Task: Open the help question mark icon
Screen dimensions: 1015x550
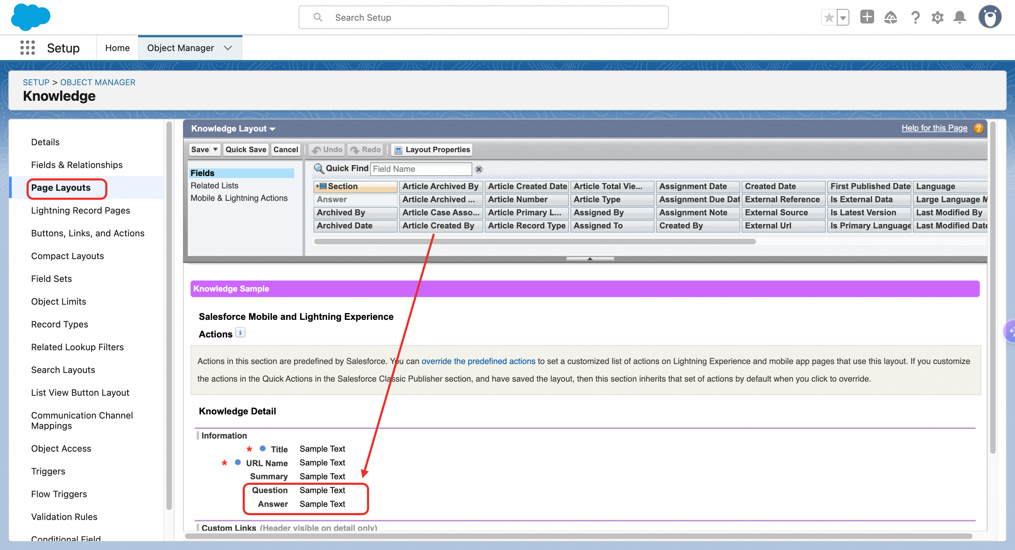Action: point(915,17)
